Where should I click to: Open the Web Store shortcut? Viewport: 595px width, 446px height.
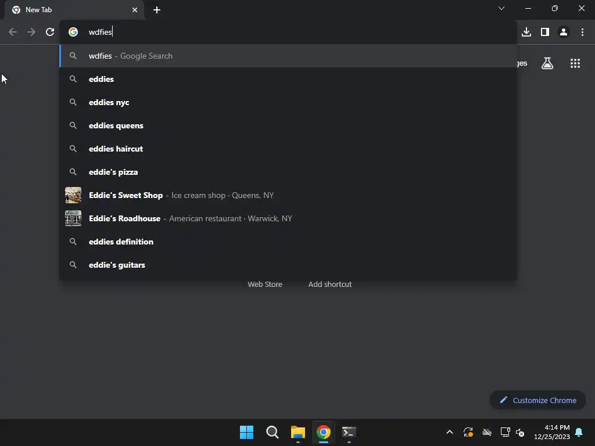pyautogui.click(x=265, y=284)
